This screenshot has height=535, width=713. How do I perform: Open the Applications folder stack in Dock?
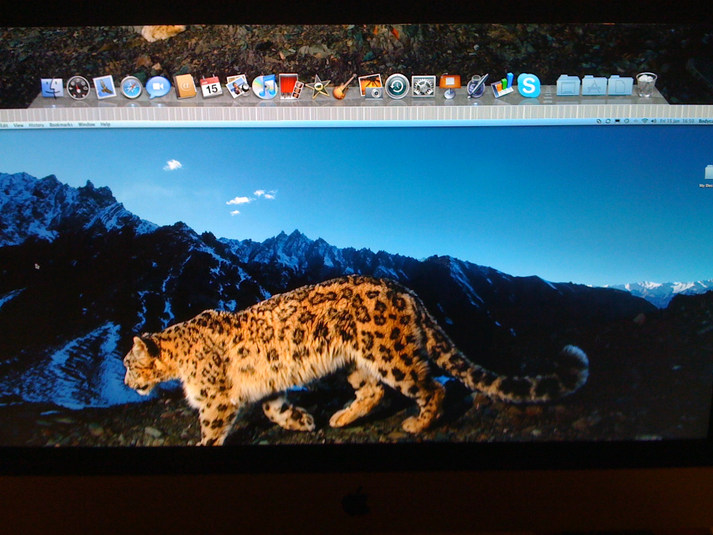pyautogui.click(x=594, y=86)
